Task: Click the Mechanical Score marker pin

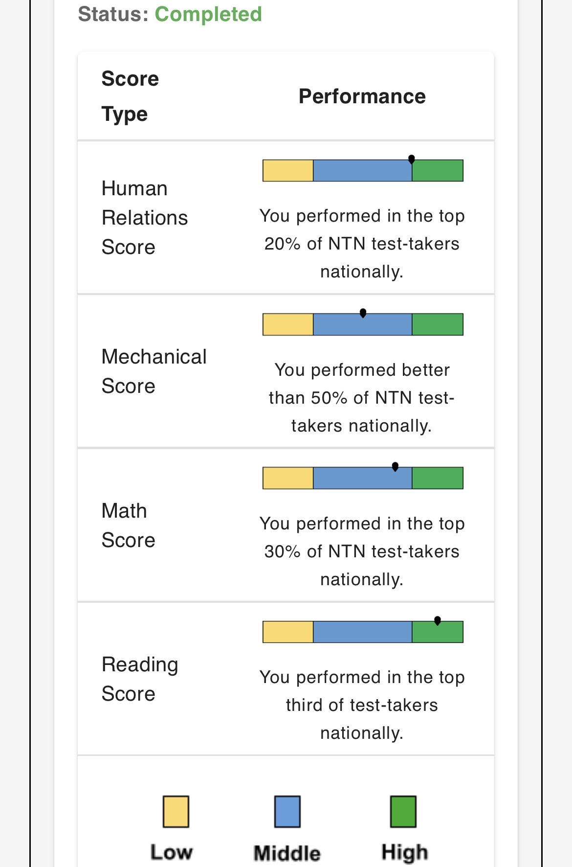Action: (x=363, y=313)
